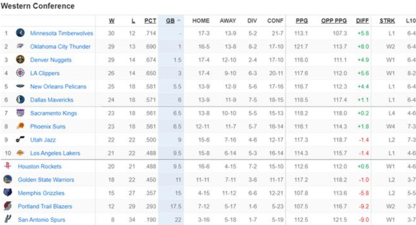Image resolution: width=416 pixels, height=225 pixels.
Task: Sort table by PCT column header
Action: pos(150,21)
